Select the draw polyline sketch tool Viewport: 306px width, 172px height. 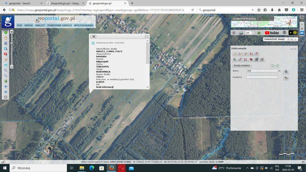[x=246, y=53]
